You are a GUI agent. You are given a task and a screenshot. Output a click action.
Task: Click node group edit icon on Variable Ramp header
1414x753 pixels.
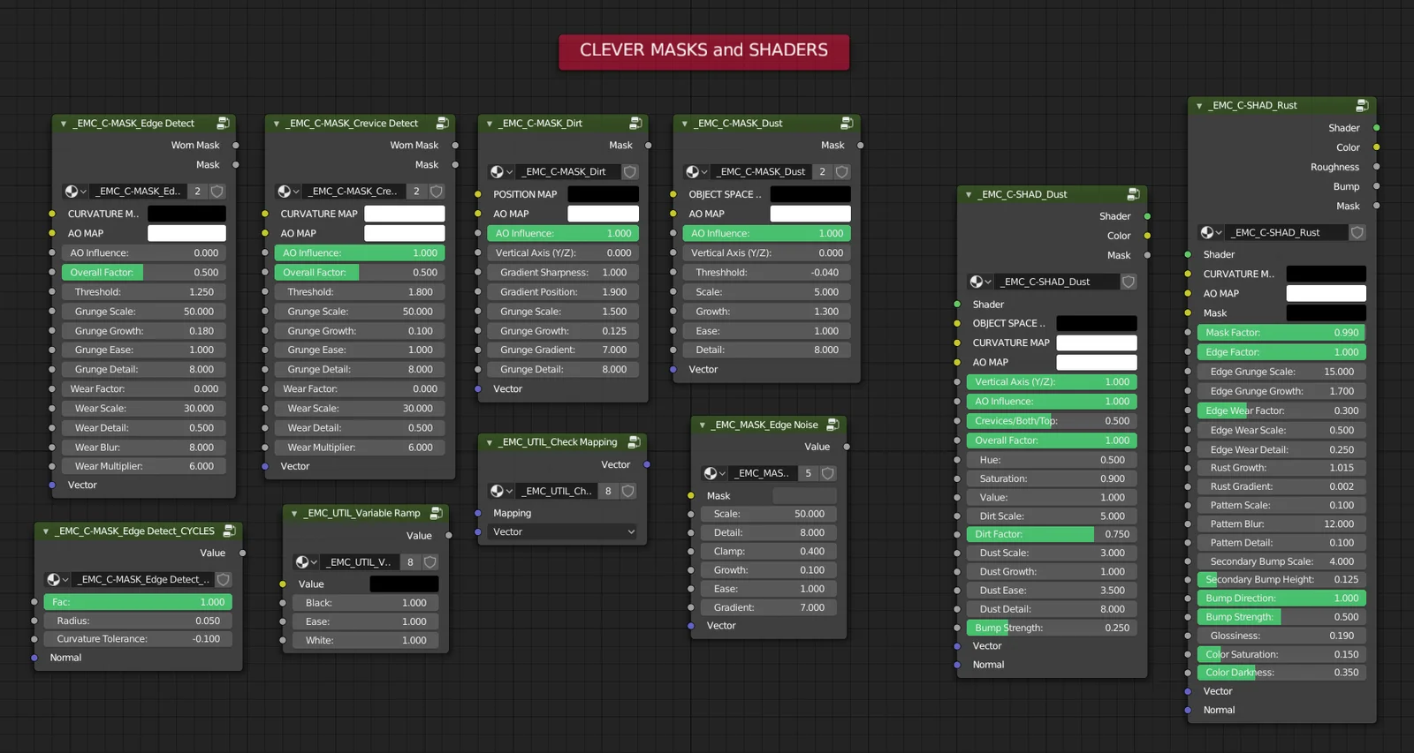[436, 513]
